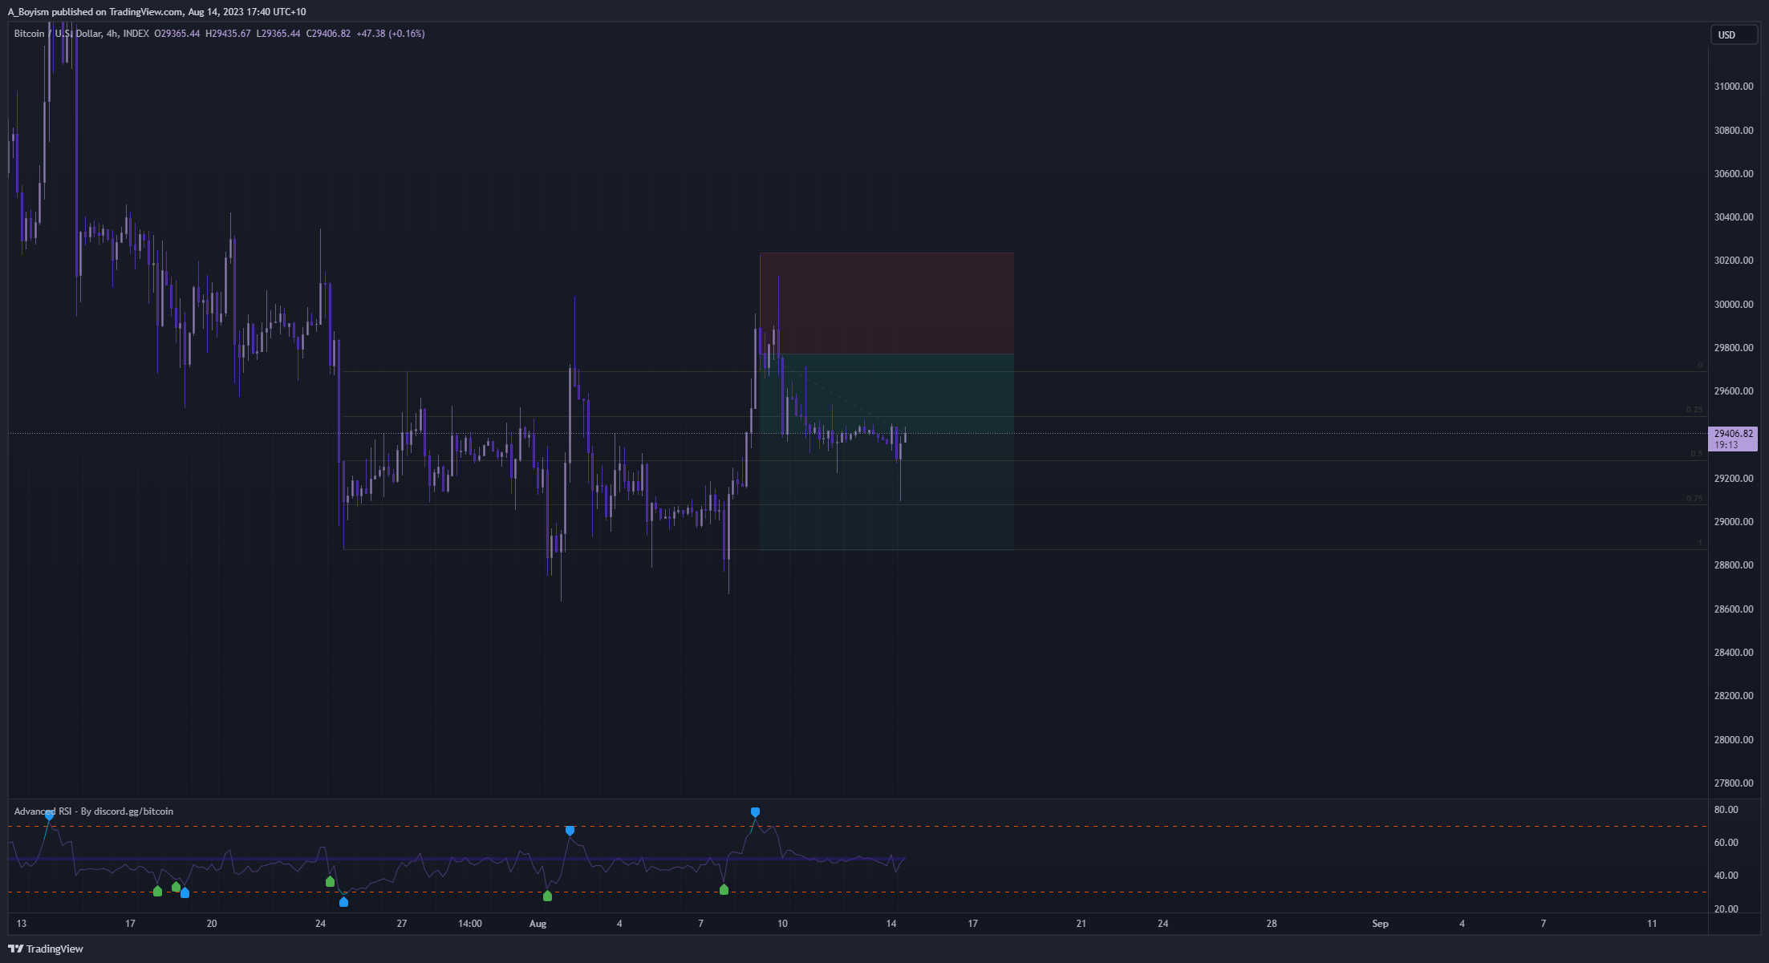Select the leftmost green RSI marker
Image resolution: width=1769 pixels, height=963 pixels.
(157, 891)
